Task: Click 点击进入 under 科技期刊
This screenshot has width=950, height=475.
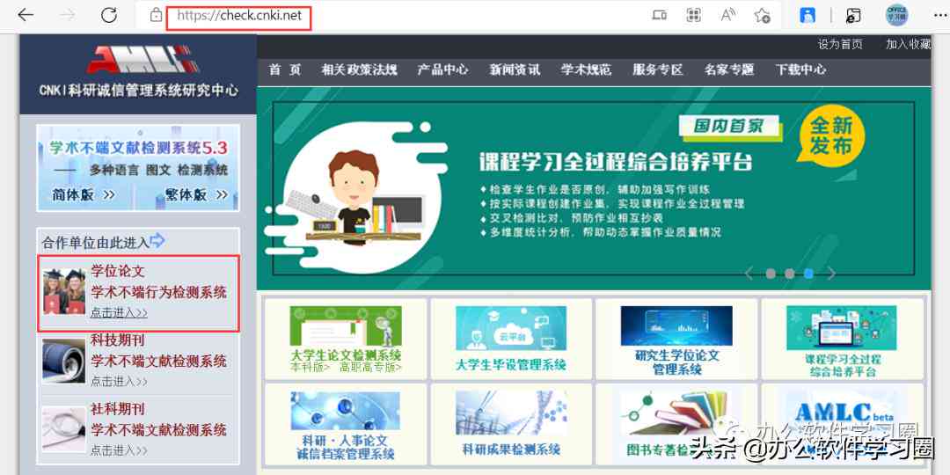Action: [x=119, y=382]
